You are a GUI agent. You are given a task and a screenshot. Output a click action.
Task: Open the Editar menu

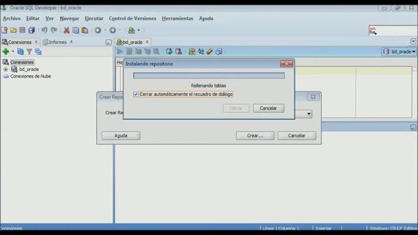click(33, 18)
